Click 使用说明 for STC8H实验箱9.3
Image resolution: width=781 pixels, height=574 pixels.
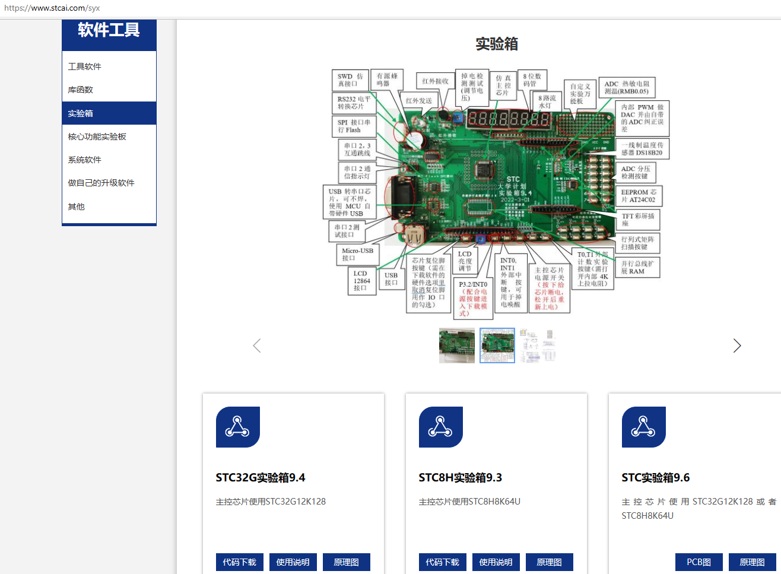[x=496, y=562]
